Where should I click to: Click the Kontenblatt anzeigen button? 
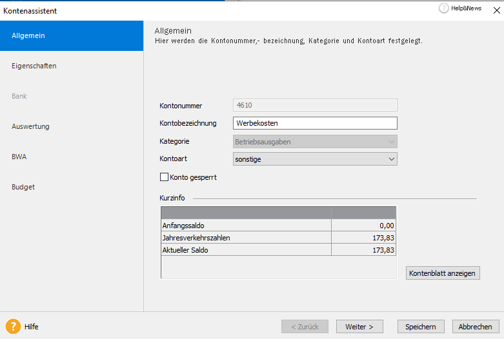(443, 273)
